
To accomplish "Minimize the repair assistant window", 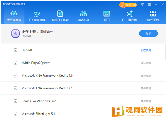I will tap(156, 4).
